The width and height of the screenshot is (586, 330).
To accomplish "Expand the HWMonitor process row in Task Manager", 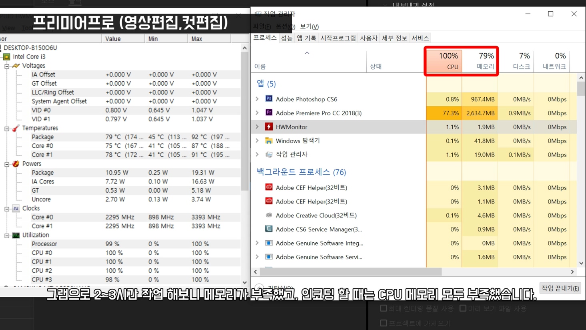I will click(x=257, y=127).
